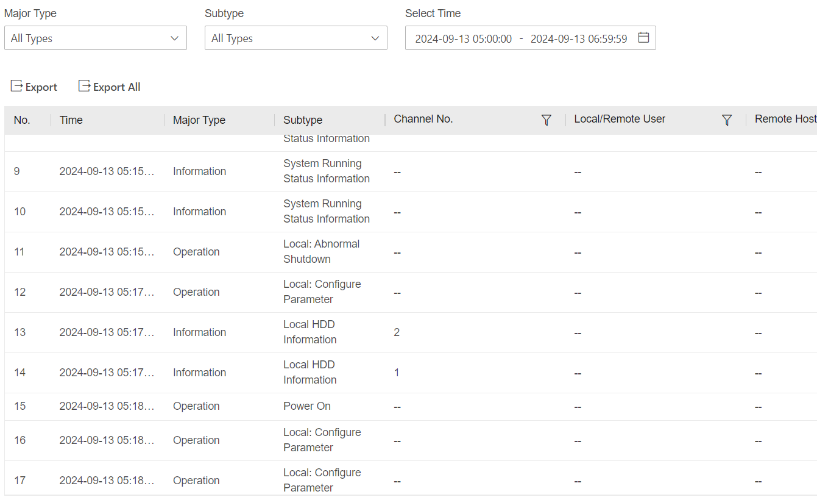The width and height of the screenshot is (817, 497).
Task: Click channel number 2 in row 13
Action: coord(397,332)
